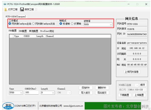Image resolution: width=151 pixels, height=110 pixels.
Task: Click 断开 disconnect button
Action: (143, 85)
